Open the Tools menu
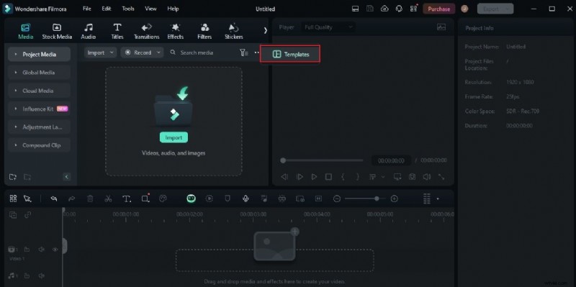 [x=128, y=9]
